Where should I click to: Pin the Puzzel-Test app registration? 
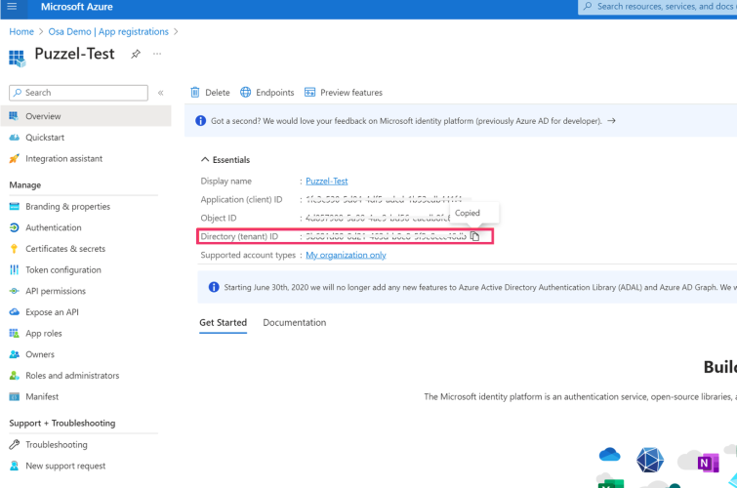[136, 55]
